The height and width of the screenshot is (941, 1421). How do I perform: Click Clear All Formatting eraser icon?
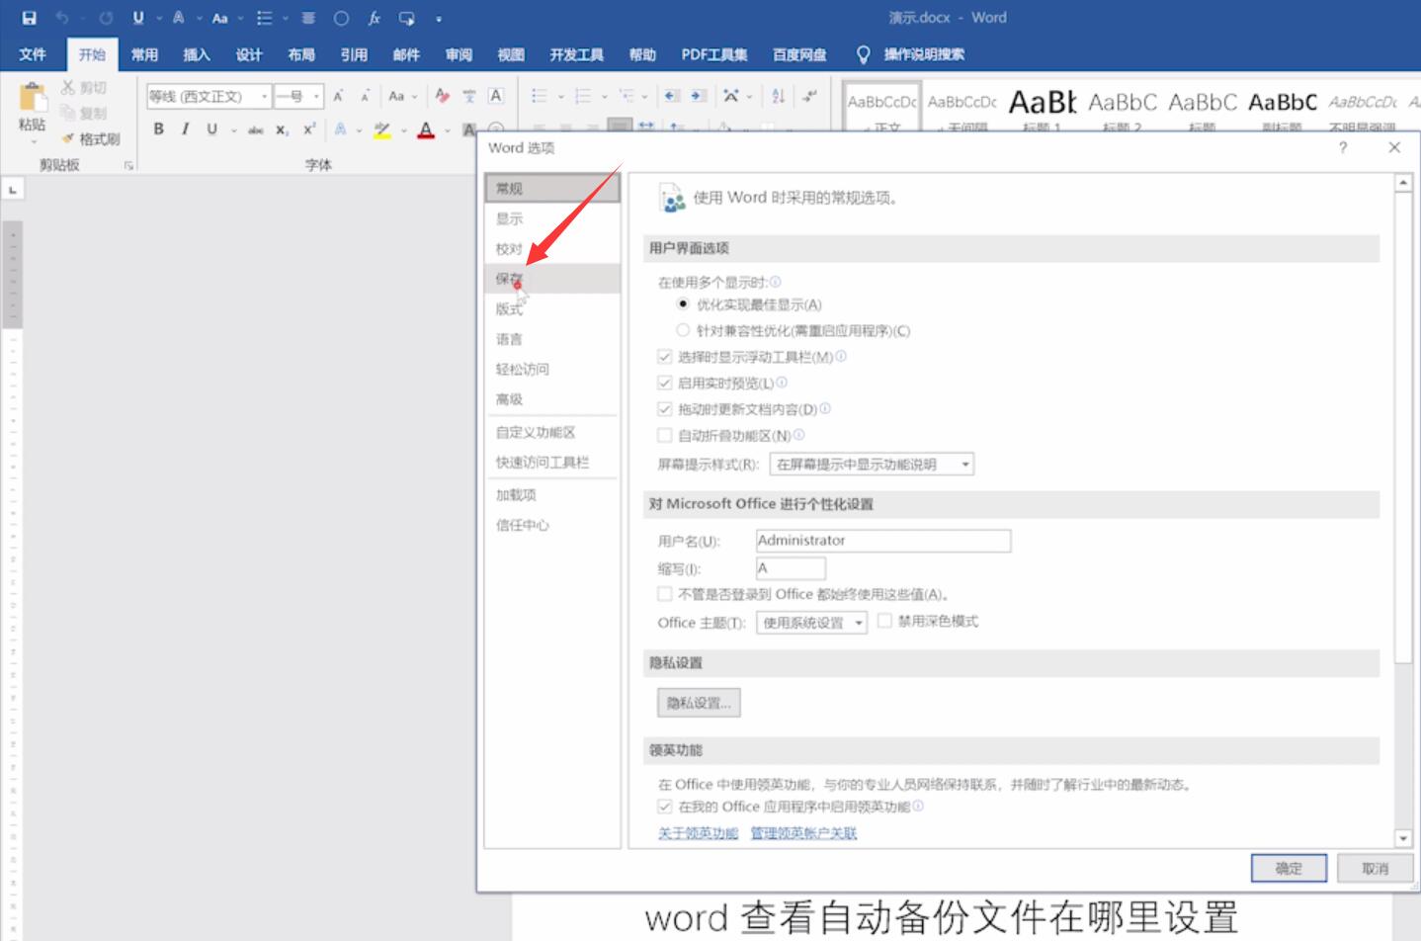pos(442,96)
